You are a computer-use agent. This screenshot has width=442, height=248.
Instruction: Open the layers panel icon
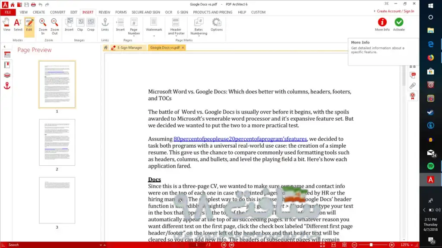pyautogui.click(x=7, y=75)
